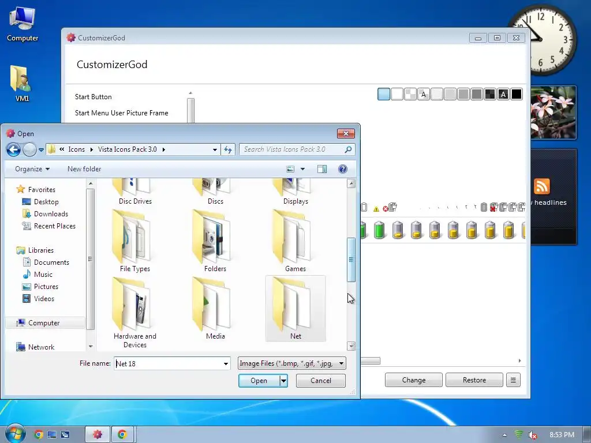591x443 pixels.
Task: Select the fully green battery icon in CustomizerGod
Action: pos(379,230)
